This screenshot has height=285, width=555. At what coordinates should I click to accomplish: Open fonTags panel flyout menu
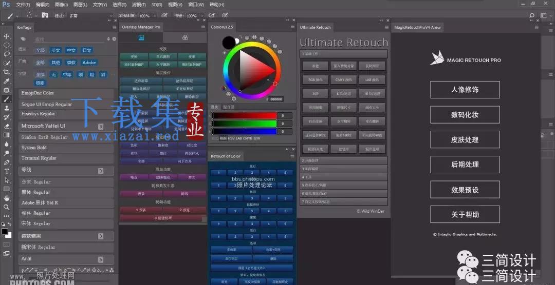tap(114, 27)
